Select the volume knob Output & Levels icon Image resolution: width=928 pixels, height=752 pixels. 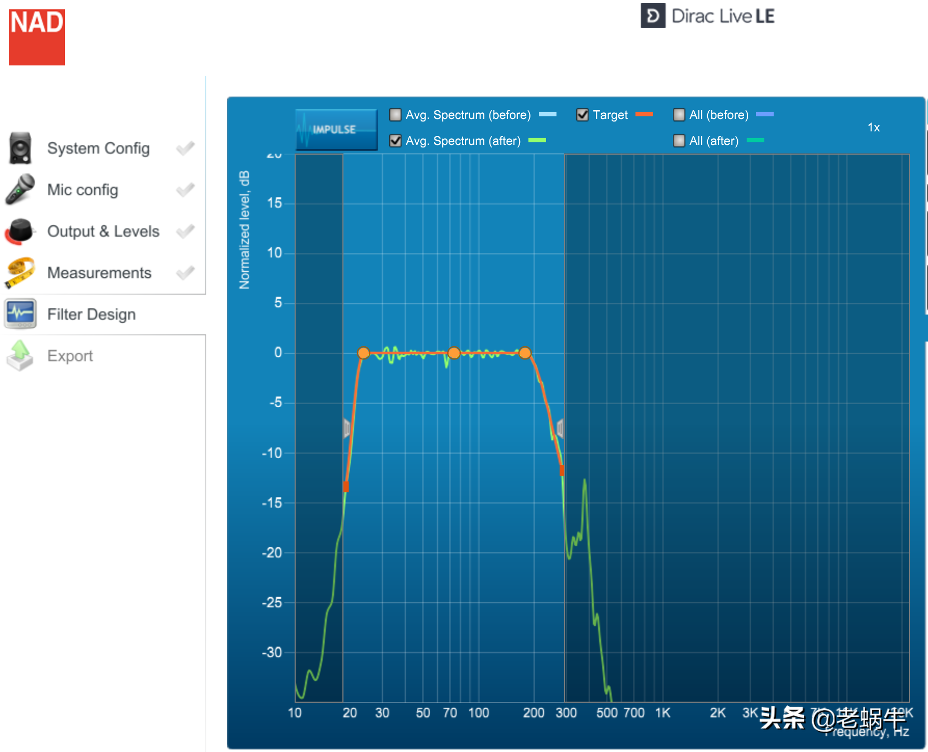[x=20, y=231]
